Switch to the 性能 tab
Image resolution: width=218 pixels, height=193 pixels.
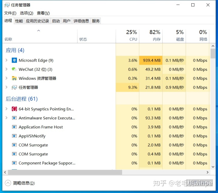point(19,21)
